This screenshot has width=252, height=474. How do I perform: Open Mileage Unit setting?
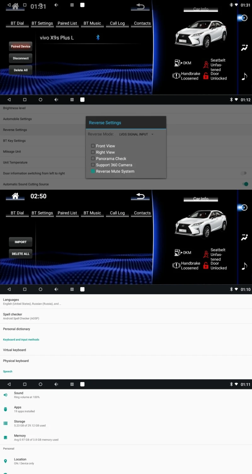126,152
